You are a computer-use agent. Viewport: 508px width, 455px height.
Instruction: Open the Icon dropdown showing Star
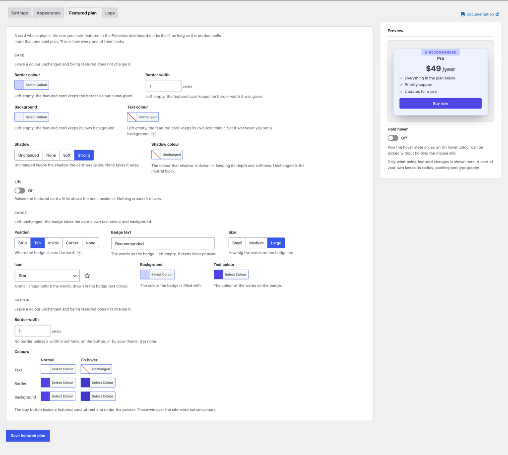pyautogui.click(x=47, y=276)
